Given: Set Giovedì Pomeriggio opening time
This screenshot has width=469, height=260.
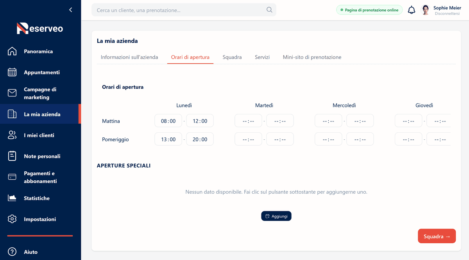Looking at the screenshot, I should point(408,139).
